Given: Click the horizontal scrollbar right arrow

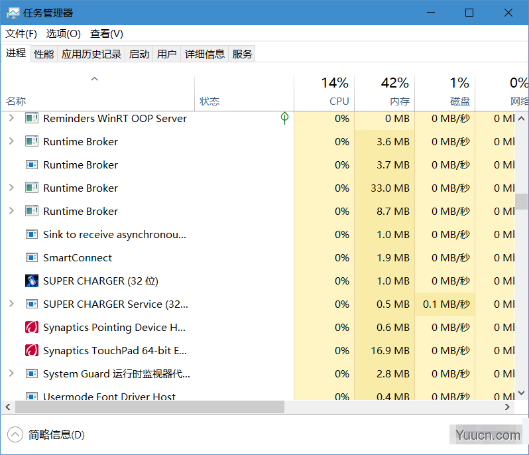Looking at the screenshot, I should pos(507,407).
